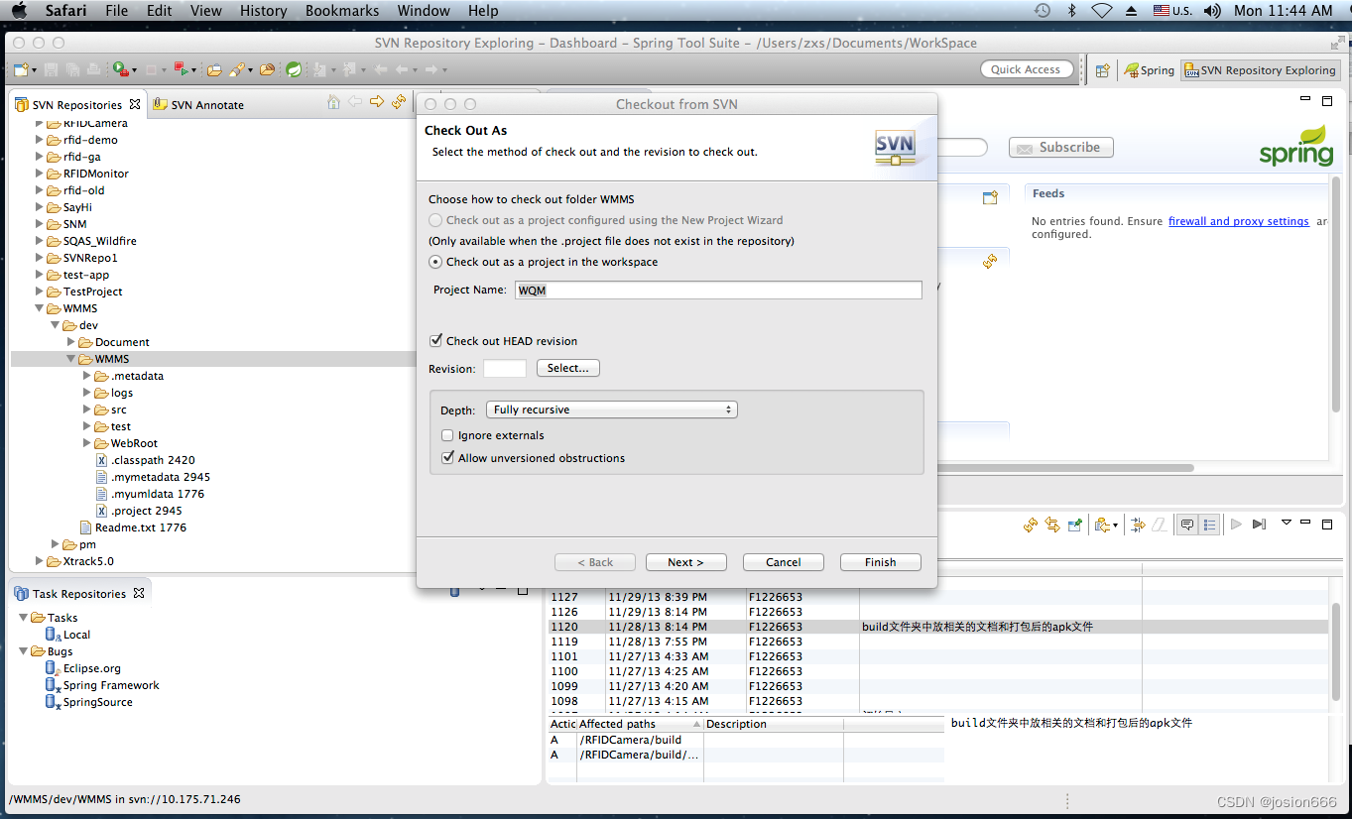1352x819 pixels.
Task: Switch to the SVN Annotate tab
Action: [x=198, y=104]
